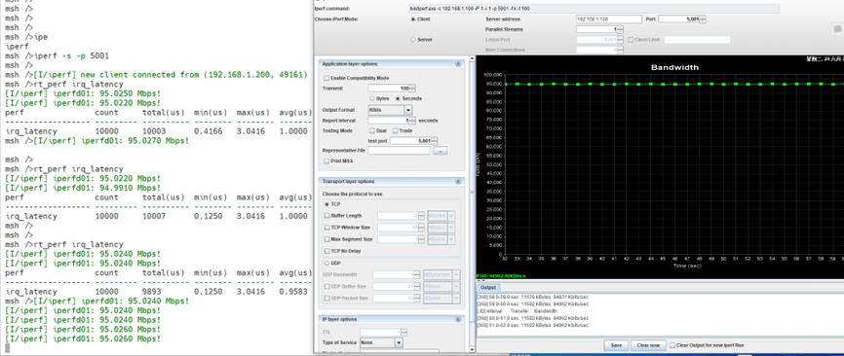The image size is (844, 356).
Task: Click 'iperf -s -p 5001' terminal command
Action: pyautogui.click(x=71, y=55)
